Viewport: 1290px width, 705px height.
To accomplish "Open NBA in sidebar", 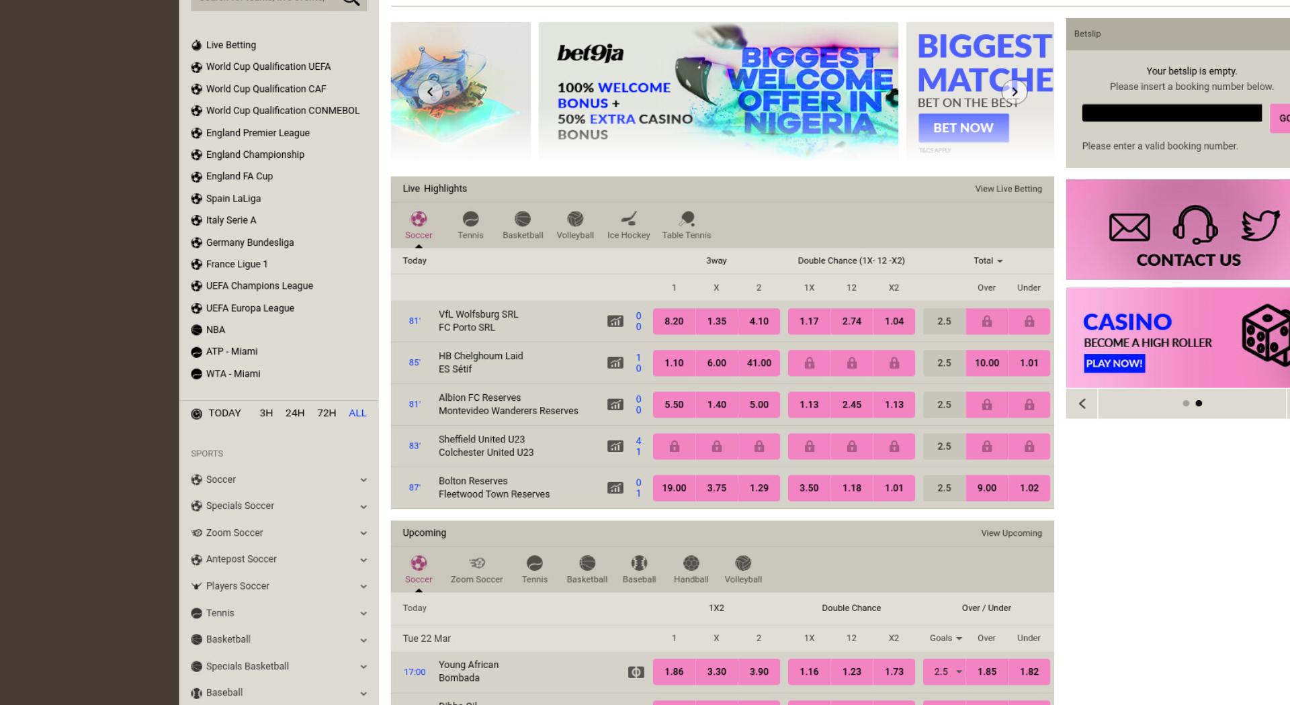I will (x=216, y=330).
